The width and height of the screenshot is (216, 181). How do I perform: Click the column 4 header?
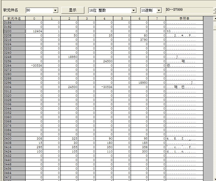(x=104, y=18)
